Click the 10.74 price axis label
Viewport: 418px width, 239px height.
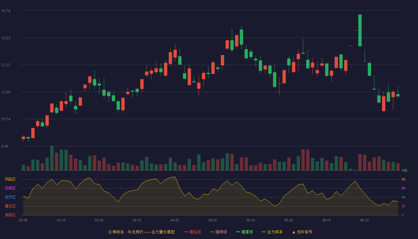point(6,119)
